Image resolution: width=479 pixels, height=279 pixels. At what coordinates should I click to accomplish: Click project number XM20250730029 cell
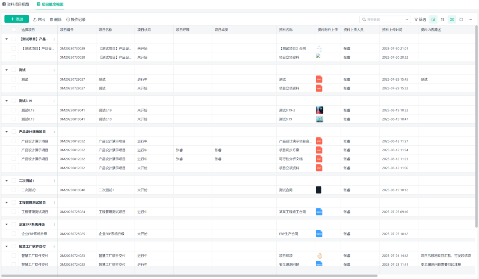pos(73,48)
